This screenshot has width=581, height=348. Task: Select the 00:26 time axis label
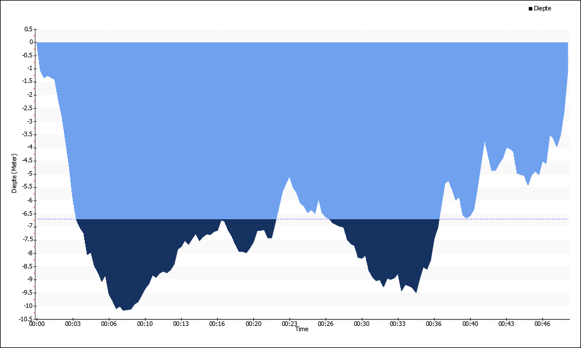click(325, 324)
